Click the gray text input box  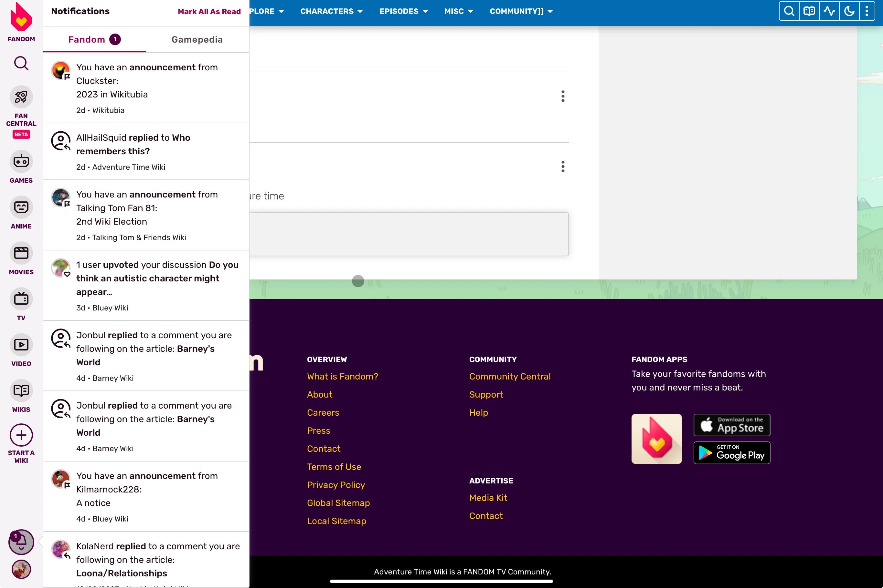(x=409, y=234)
